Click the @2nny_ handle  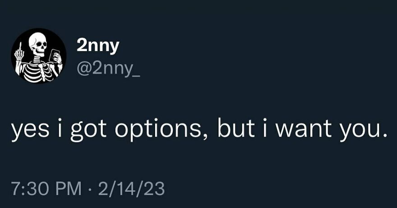click(108, 69)
